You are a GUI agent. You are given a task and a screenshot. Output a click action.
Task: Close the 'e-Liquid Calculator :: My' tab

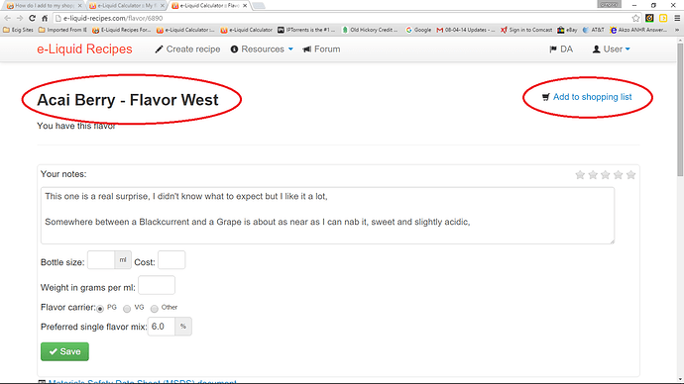click(163, 6)
